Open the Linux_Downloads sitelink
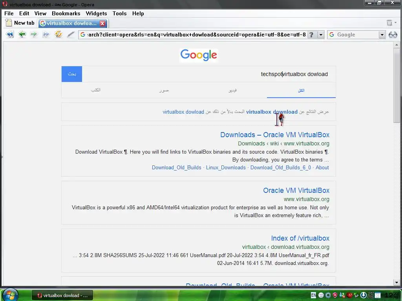This screenshot has width=402, height=301. tap(226, 167)
